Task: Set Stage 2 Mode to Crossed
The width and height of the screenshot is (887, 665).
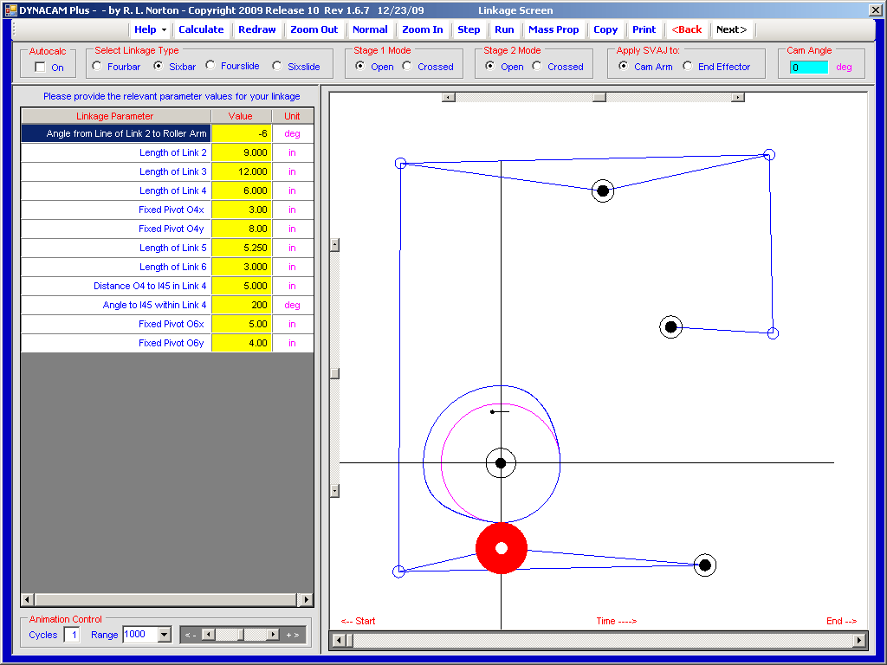Action: click(x=537, y=66)
